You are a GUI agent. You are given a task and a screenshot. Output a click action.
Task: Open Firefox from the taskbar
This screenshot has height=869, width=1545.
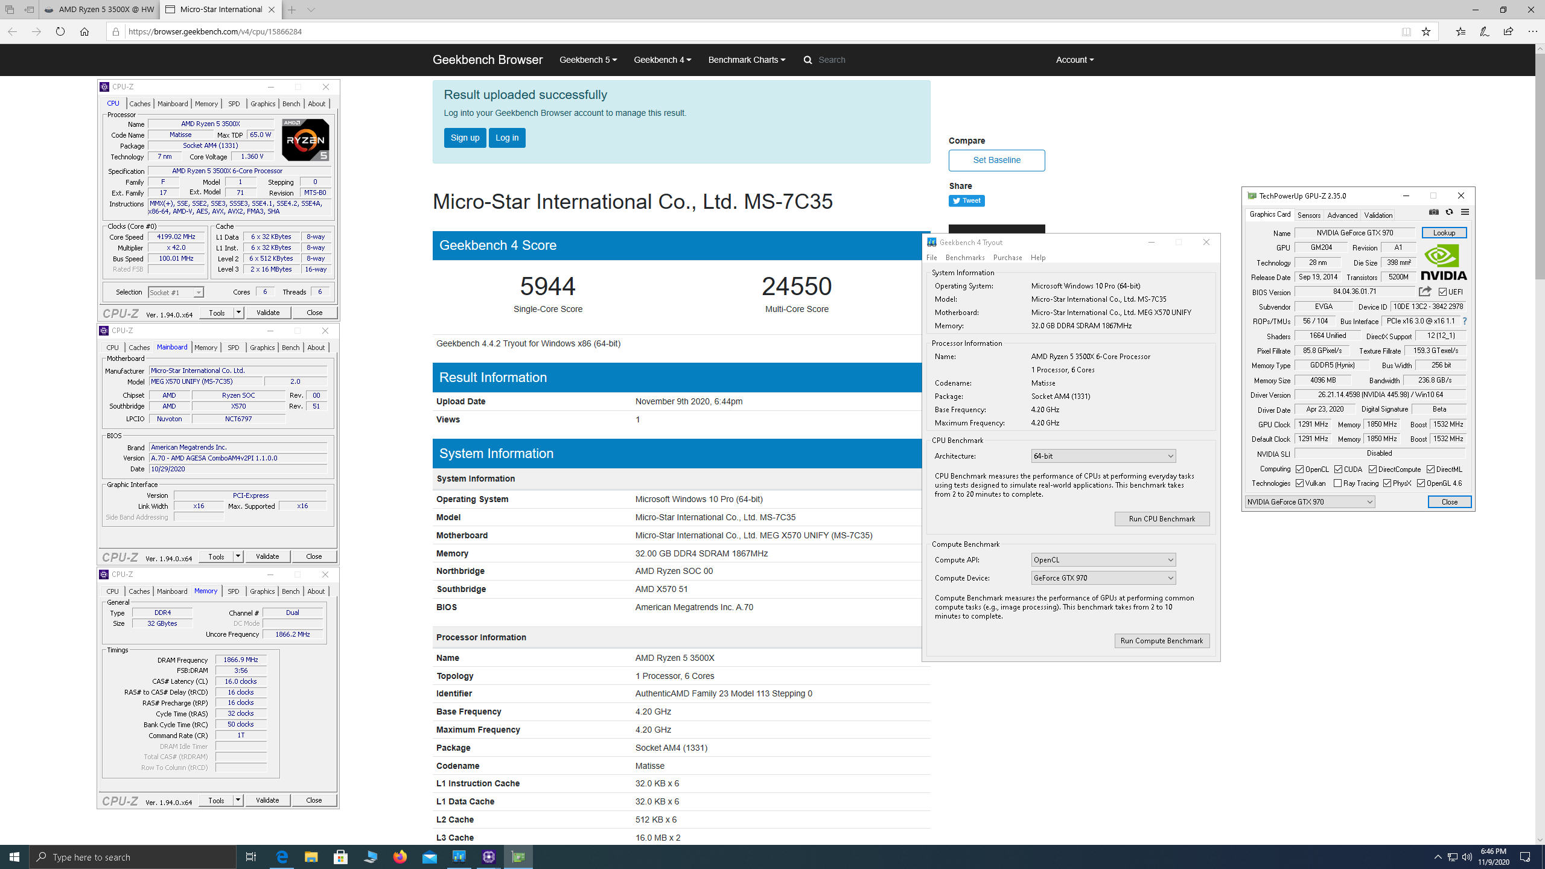[400, 857]
